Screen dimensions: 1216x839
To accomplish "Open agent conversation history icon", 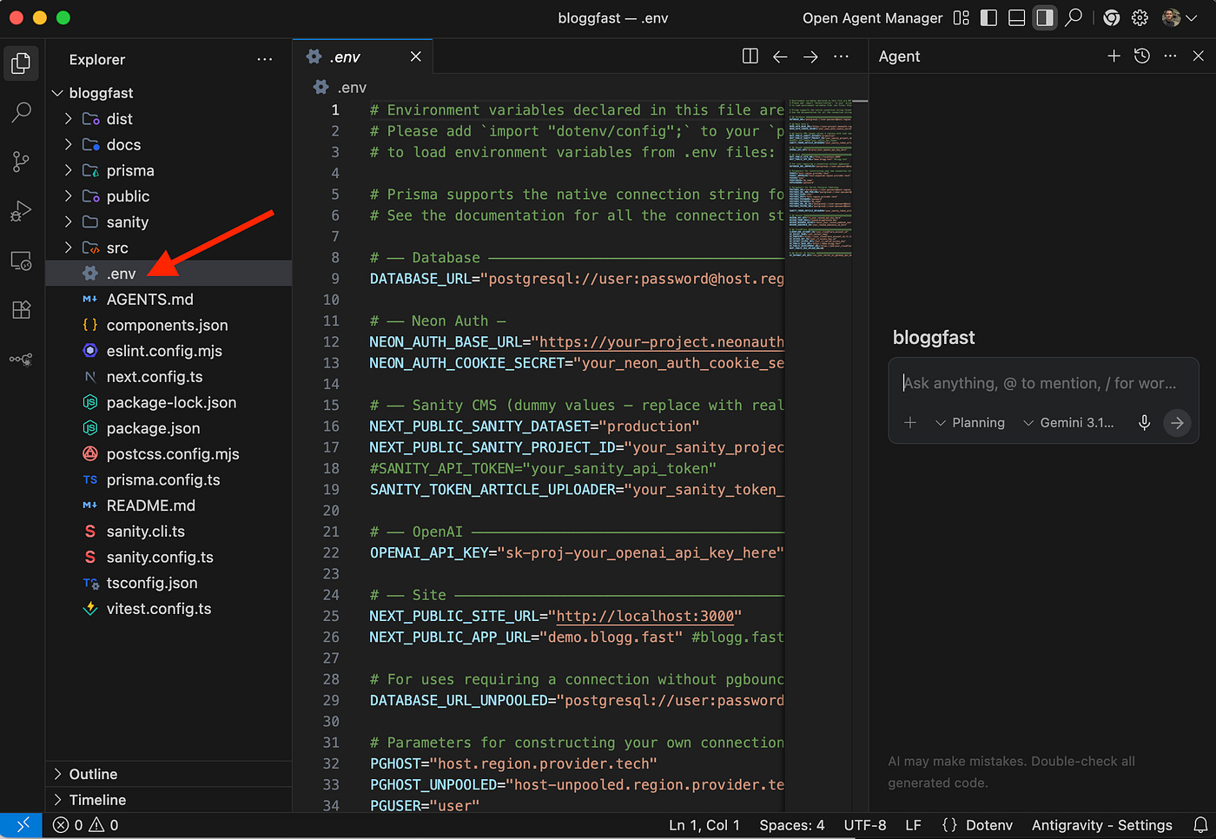I will coord(1142,56).
